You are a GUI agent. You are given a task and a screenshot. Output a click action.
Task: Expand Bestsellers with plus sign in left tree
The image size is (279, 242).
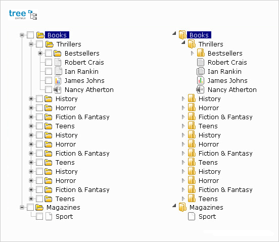point(40,53)
